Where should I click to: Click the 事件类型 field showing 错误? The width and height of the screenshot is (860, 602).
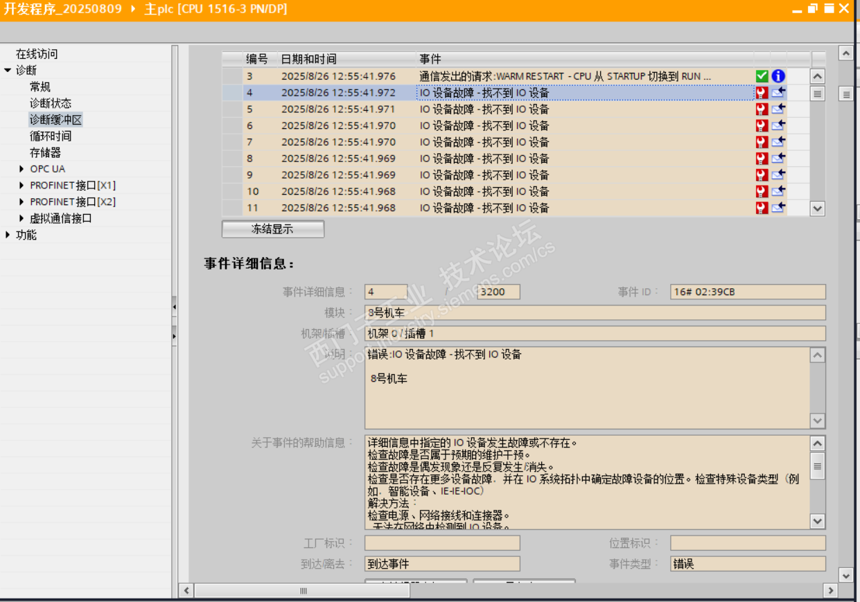(748, 564)
